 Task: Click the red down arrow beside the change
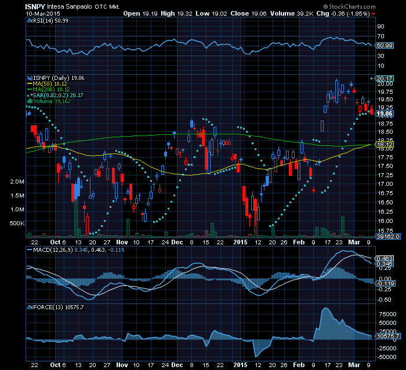pyautogui.click(x=373, y=14)
